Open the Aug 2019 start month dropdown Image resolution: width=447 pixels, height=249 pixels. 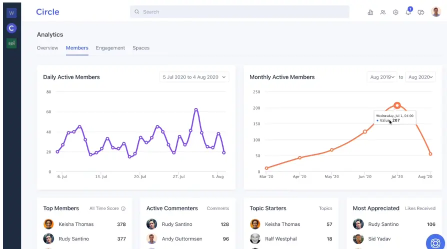click(x=381, y=77)
